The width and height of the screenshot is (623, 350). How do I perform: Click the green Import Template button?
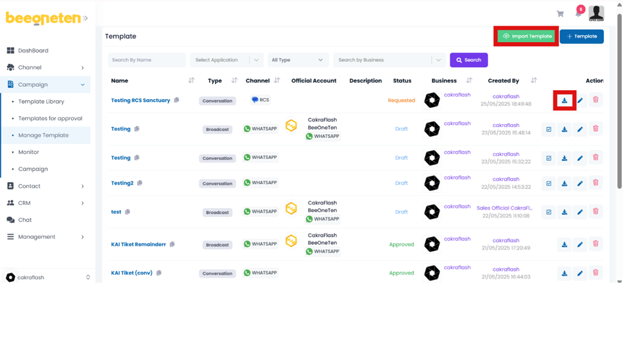tap(527, 36)
